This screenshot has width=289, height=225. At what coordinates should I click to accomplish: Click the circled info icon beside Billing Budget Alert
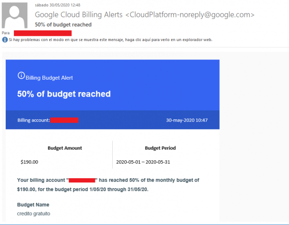pos(21,75)
